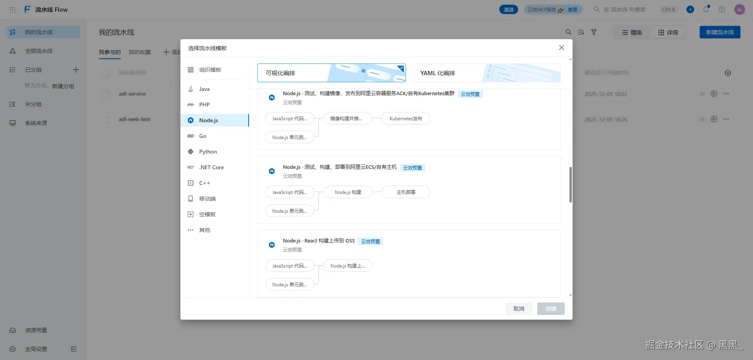Check the adl-web-test row checkbox
753x360 pixels.
click(x=105, y=119)
